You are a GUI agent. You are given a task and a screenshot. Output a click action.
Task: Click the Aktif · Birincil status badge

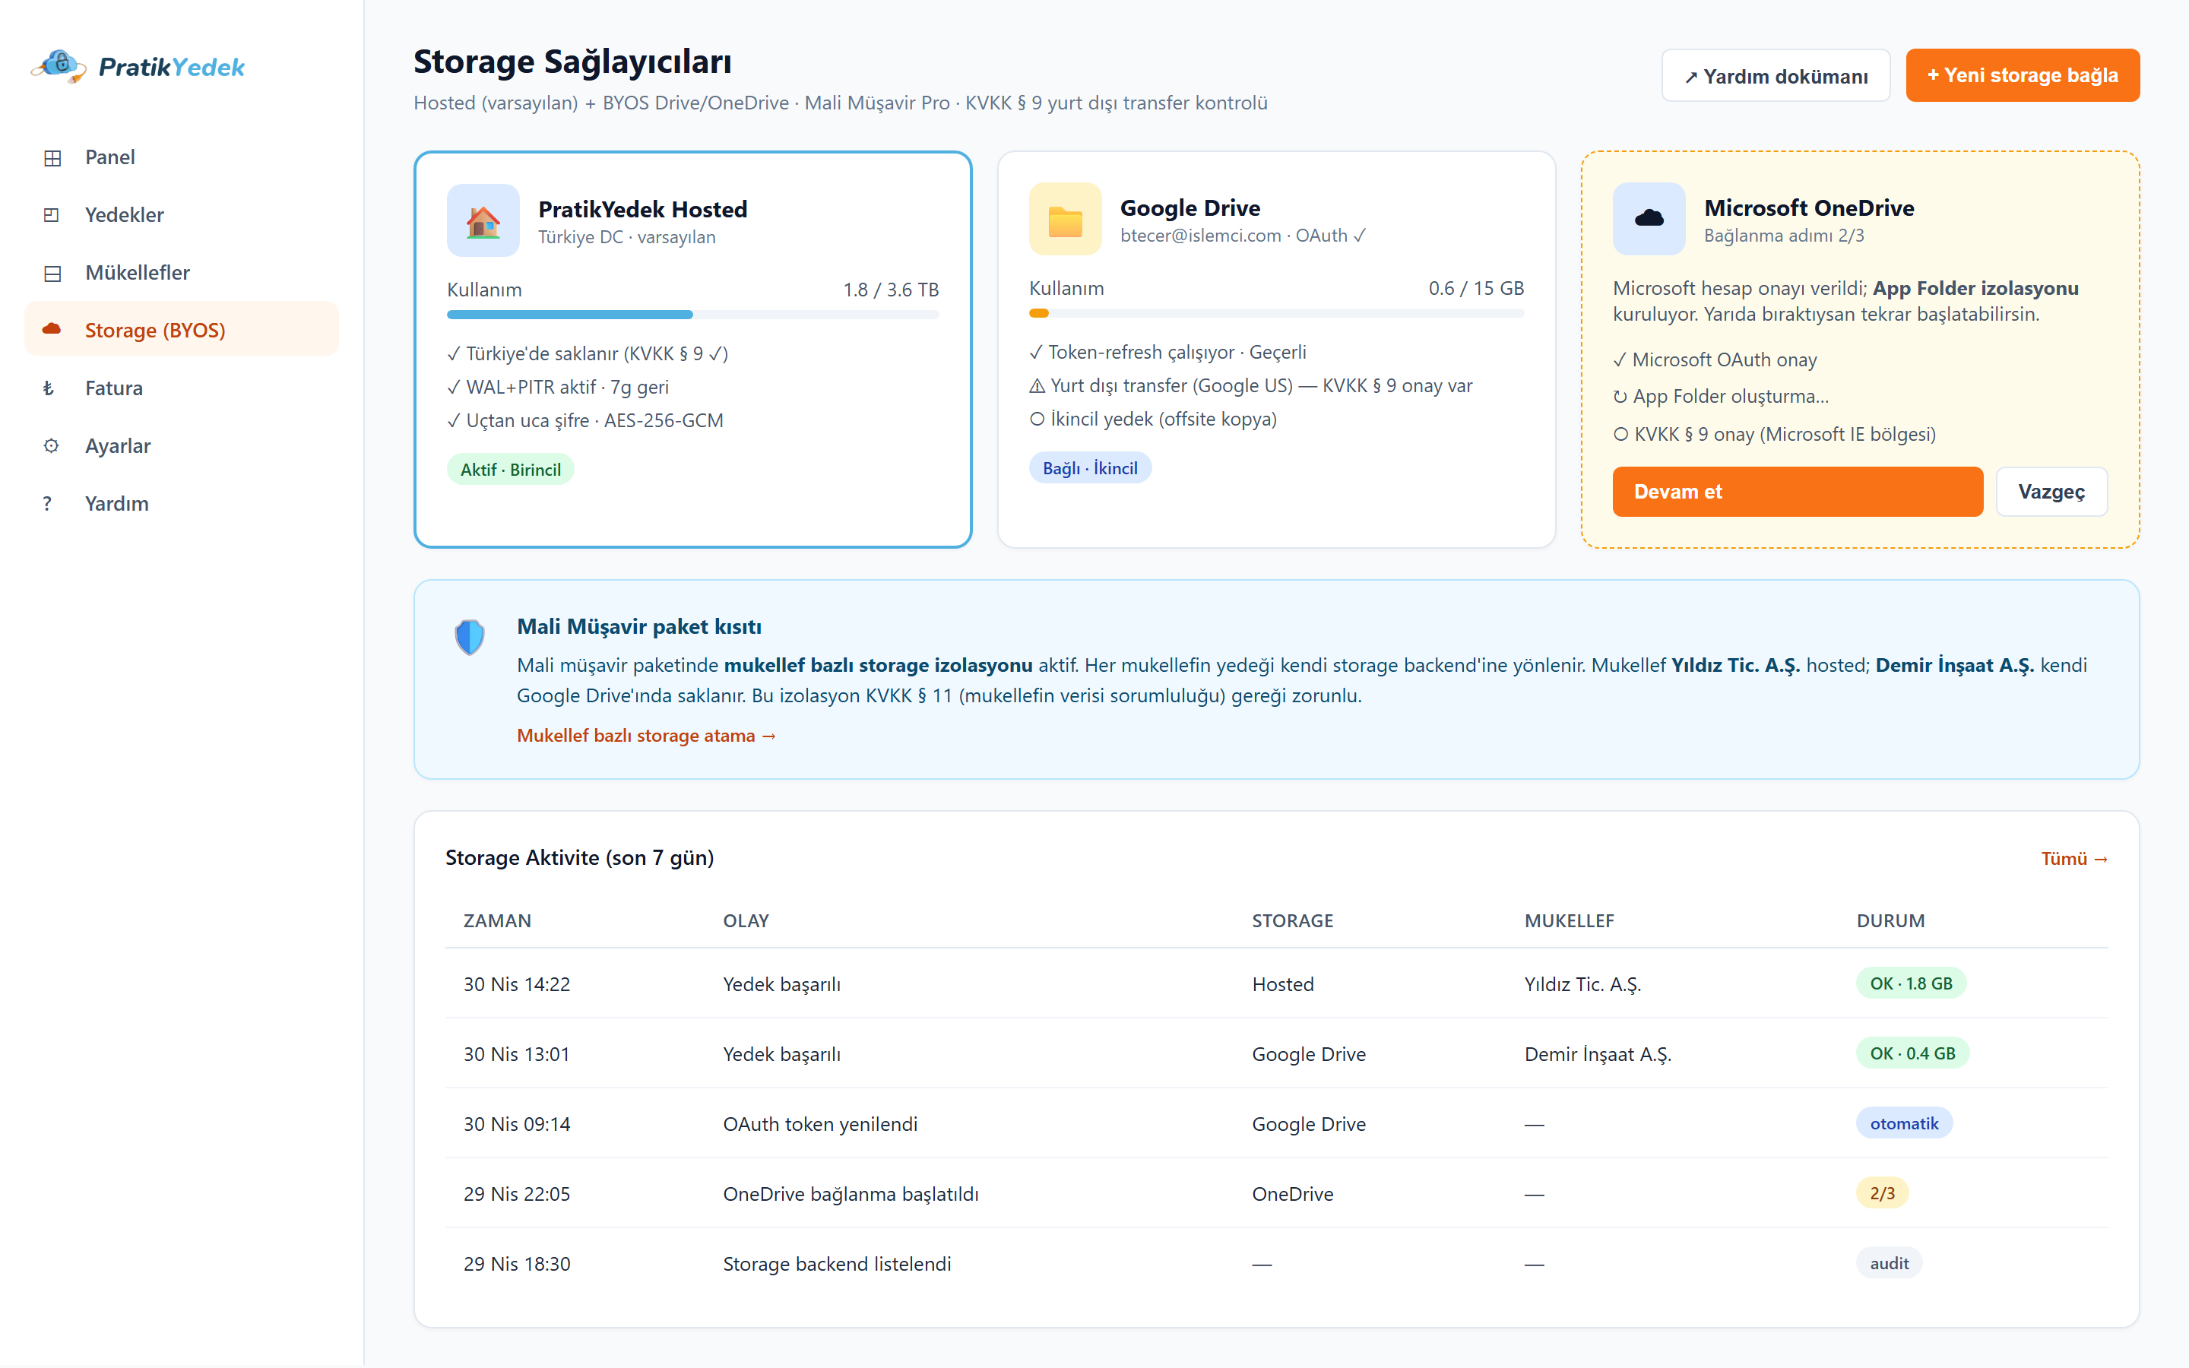510,470
